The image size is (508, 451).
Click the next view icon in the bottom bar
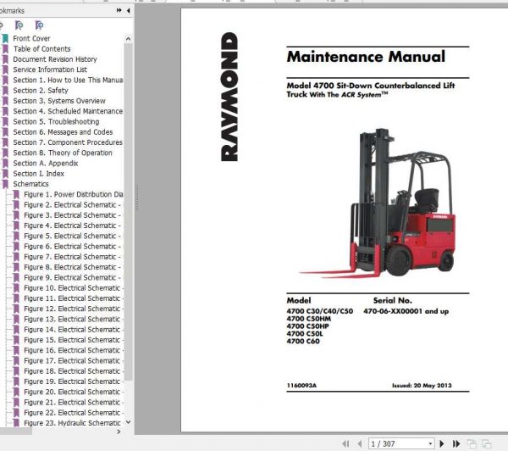(486, 443)
